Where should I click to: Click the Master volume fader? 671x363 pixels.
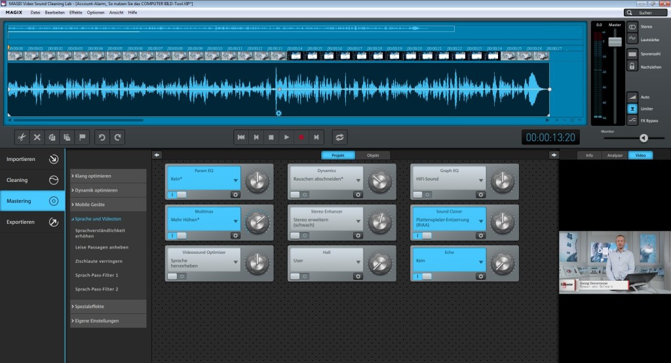coord(615,41)
